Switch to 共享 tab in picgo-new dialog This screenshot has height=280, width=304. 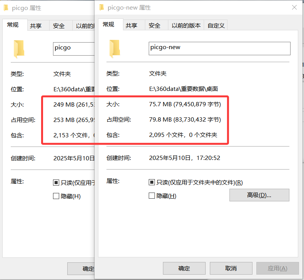tap(131, 26)
